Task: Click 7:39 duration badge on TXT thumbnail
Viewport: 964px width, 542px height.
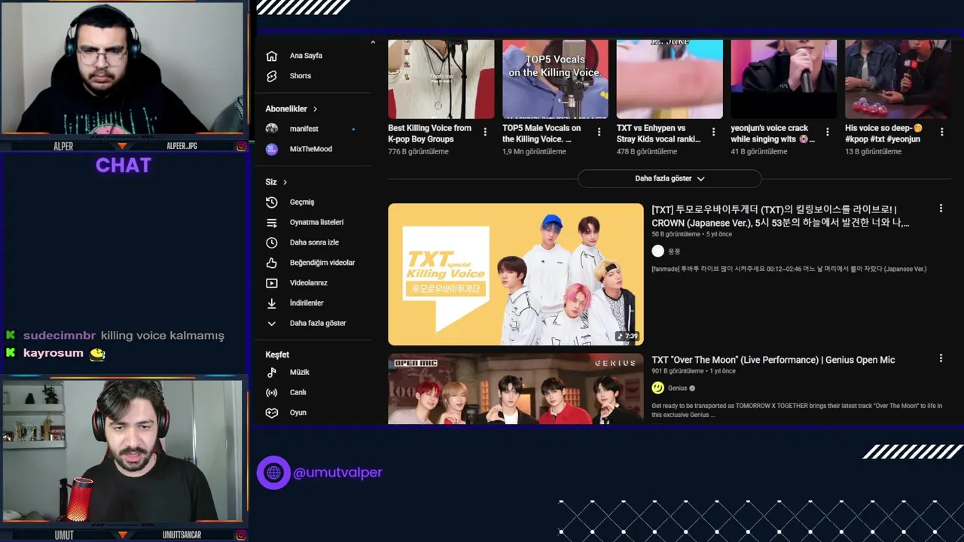Action: (627, 336)
